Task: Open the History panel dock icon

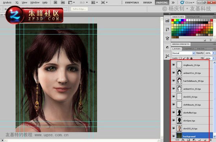Action: click(167, 29)
